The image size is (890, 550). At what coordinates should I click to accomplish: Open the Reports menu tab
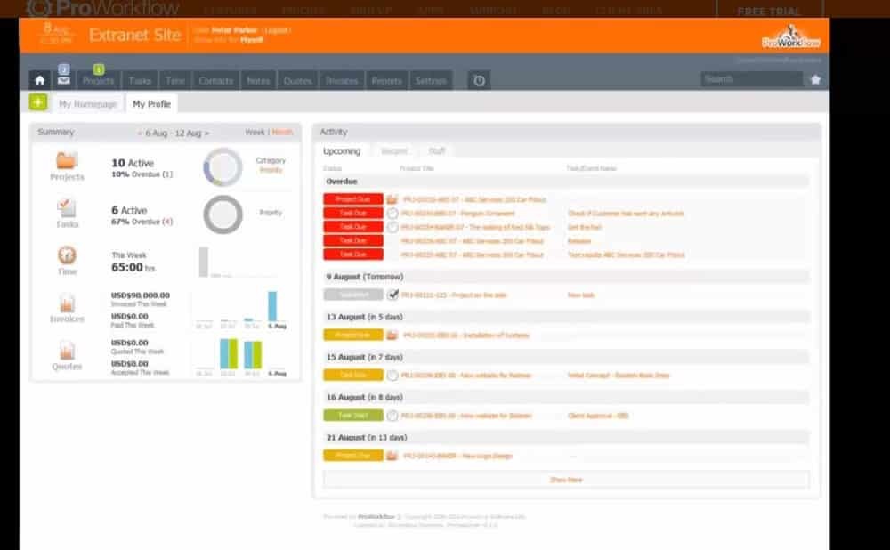386,80
